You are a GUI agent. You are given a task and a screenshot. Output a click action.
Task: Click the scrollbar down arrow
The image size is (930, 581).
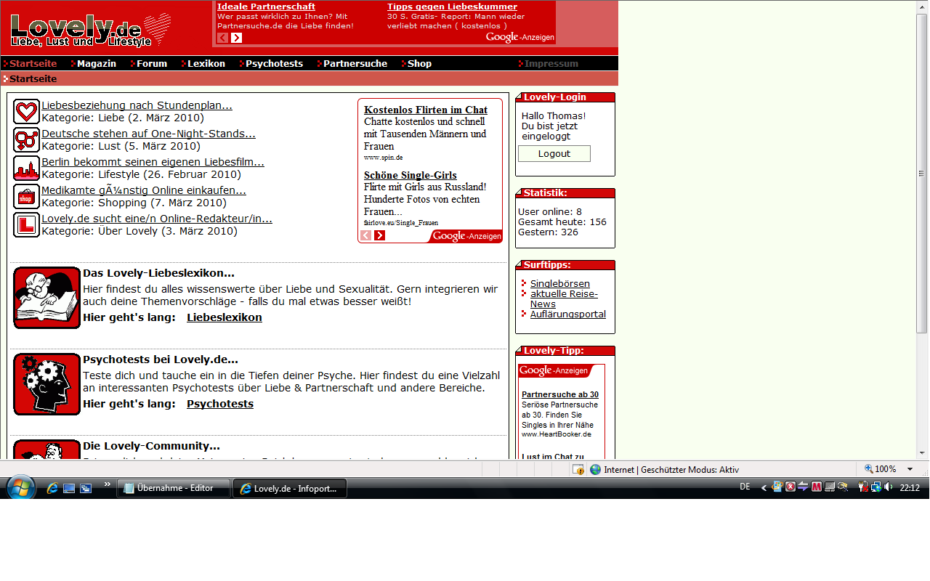coord(922,452)
